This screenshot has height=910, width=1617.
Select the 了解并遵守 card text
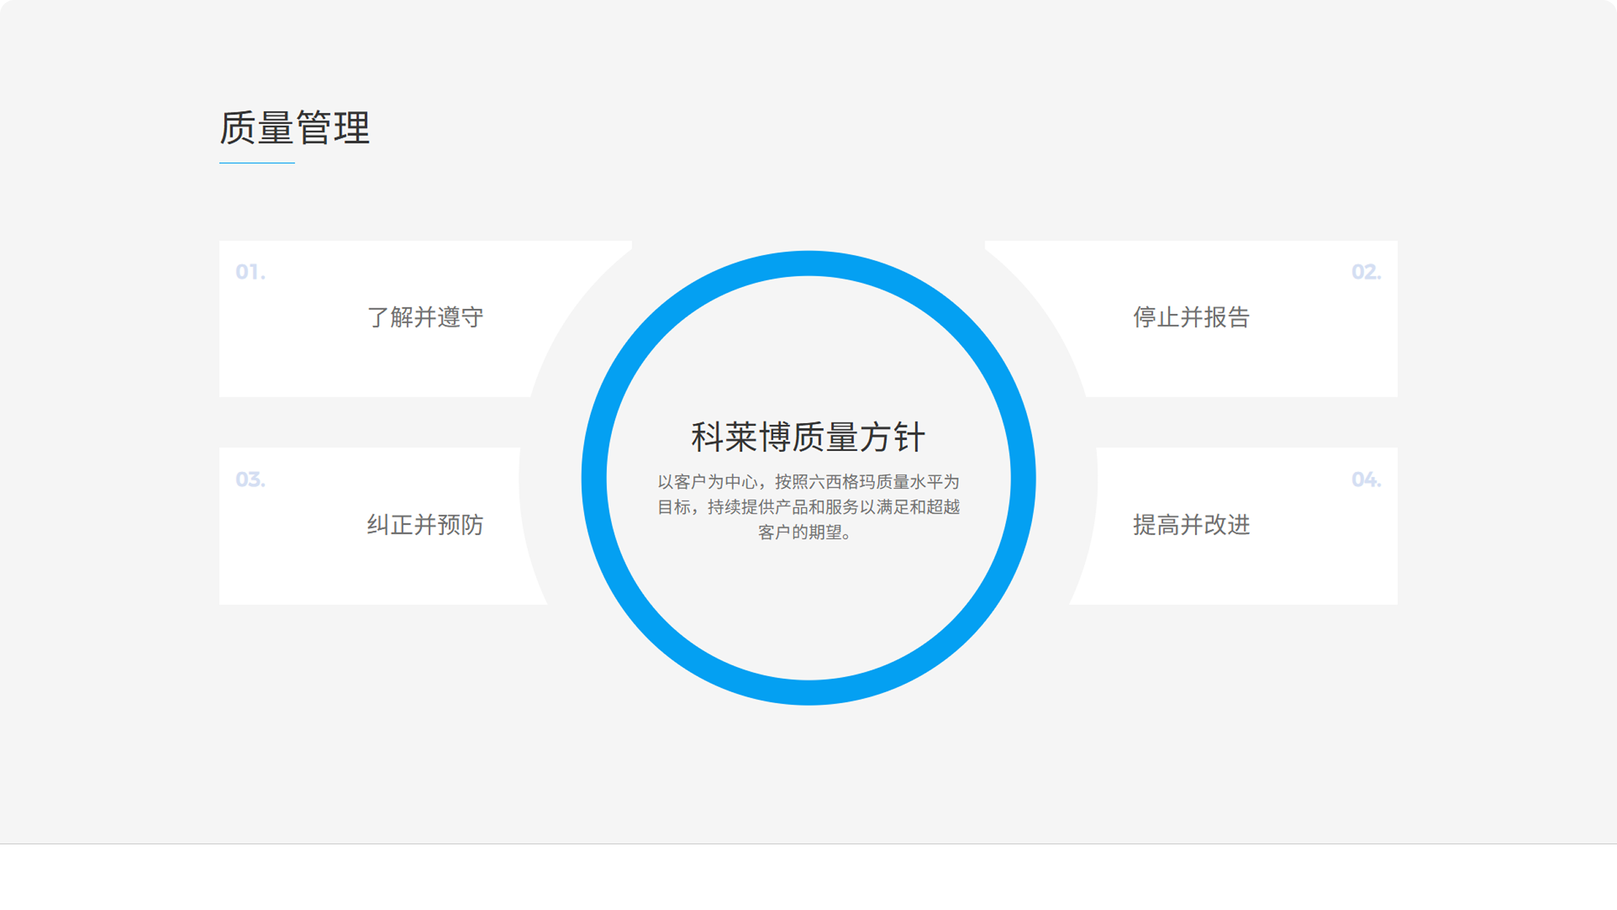click(x=425, y=317)
